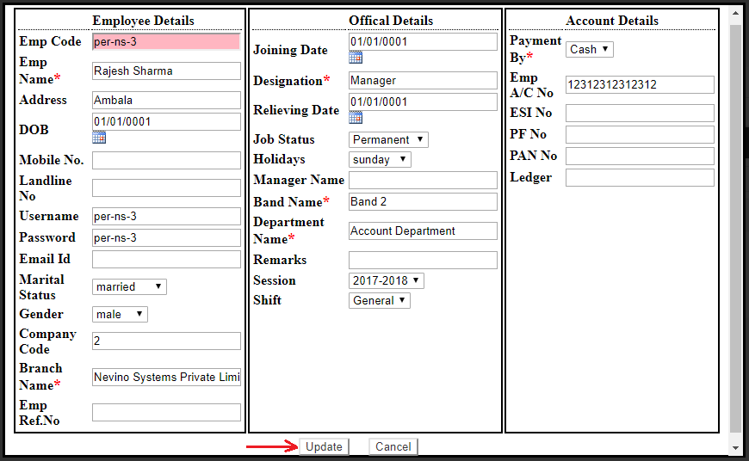Expand the Payment By dropdown
The width and height of the screenshot is (749, 461).
pos(590,49)
